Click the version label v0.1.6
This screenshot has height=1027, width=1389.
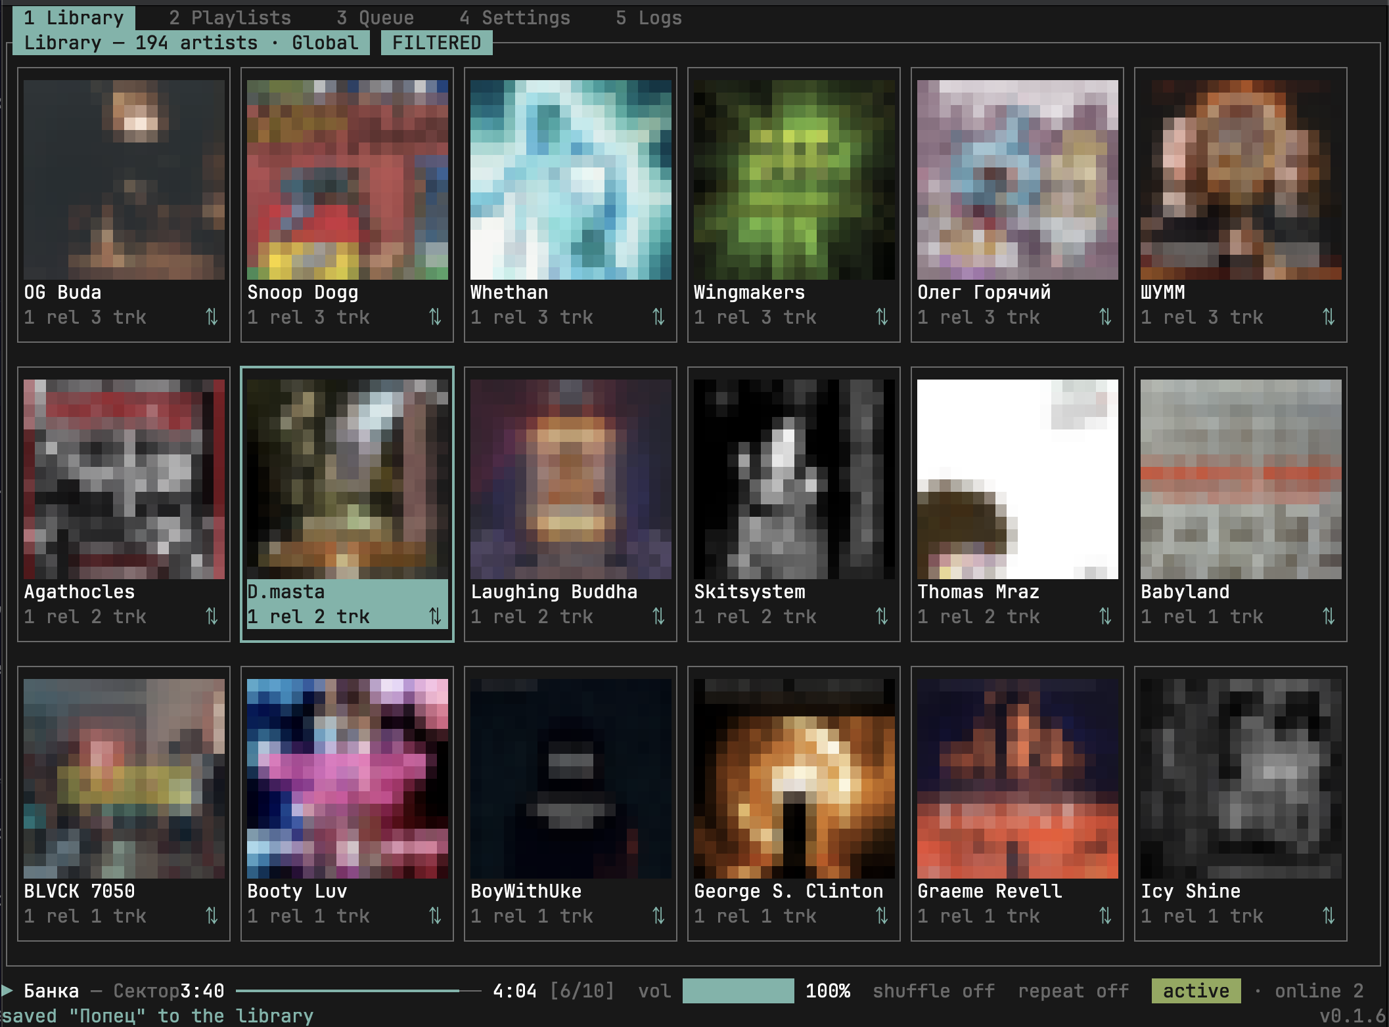click(1353, 1016)
